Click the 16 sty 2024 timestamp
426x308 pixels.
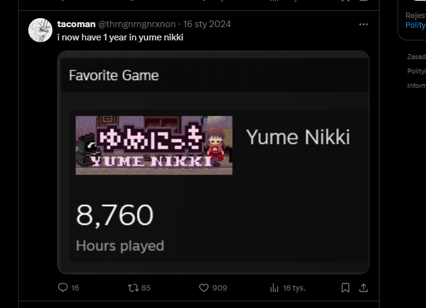(x=207, y=24)
